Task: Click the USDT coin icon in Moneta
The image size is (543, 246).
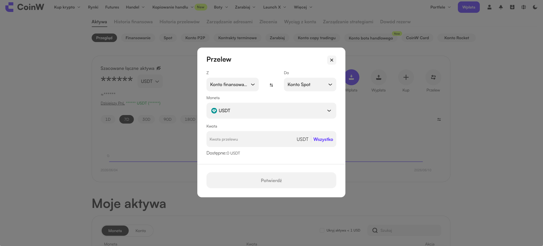Action: pyautogui.click(x=214, y=111)
